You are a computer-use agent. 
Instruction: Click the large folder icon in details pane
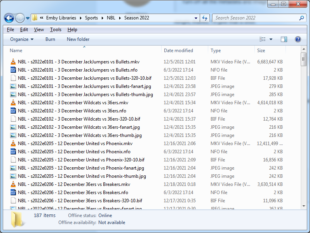[17, 219]
